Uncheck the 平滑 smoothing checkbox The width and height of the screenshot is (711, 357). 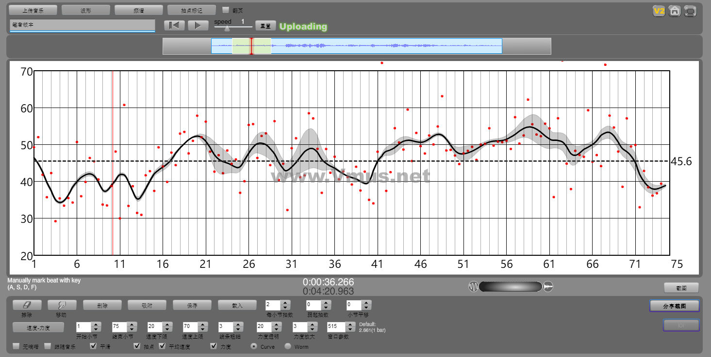(x=93, y=346)
